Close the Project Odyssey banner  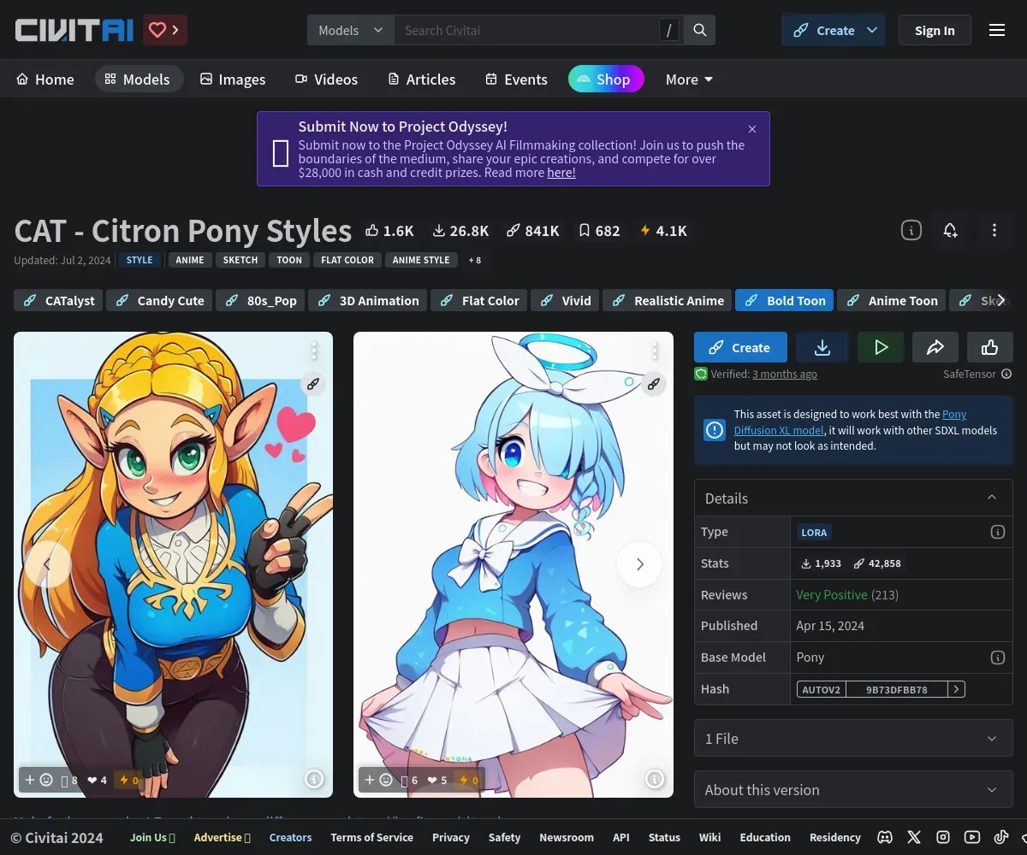click(752, 129)
